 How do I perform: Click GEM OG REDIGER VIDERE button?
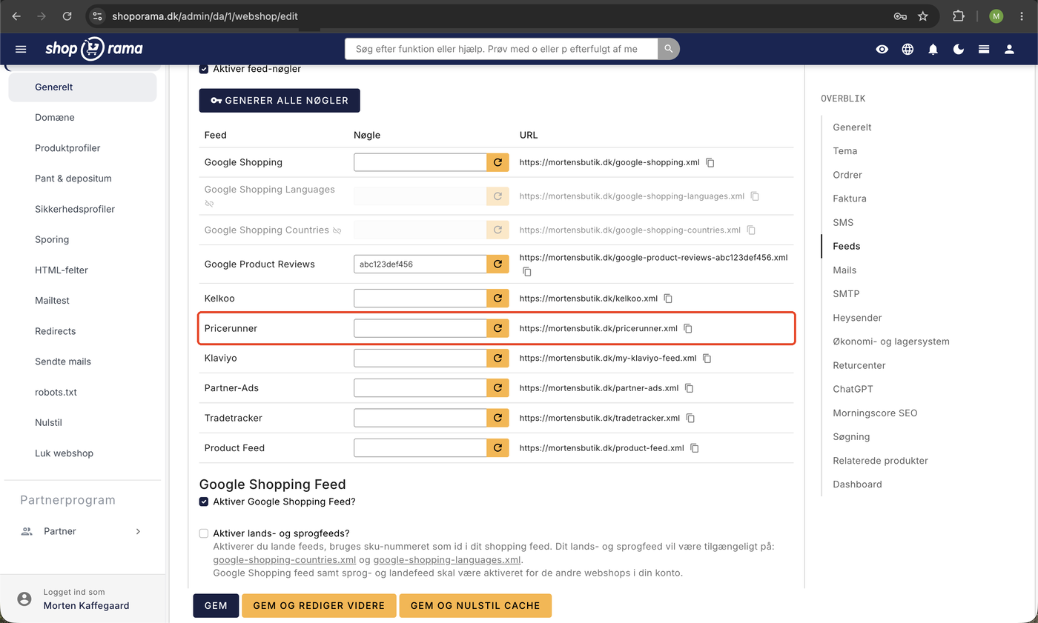[319, 605]
